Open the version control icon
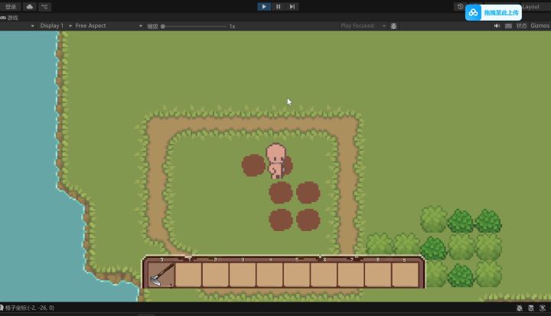 pyautogui.click(x=44, y=7)
